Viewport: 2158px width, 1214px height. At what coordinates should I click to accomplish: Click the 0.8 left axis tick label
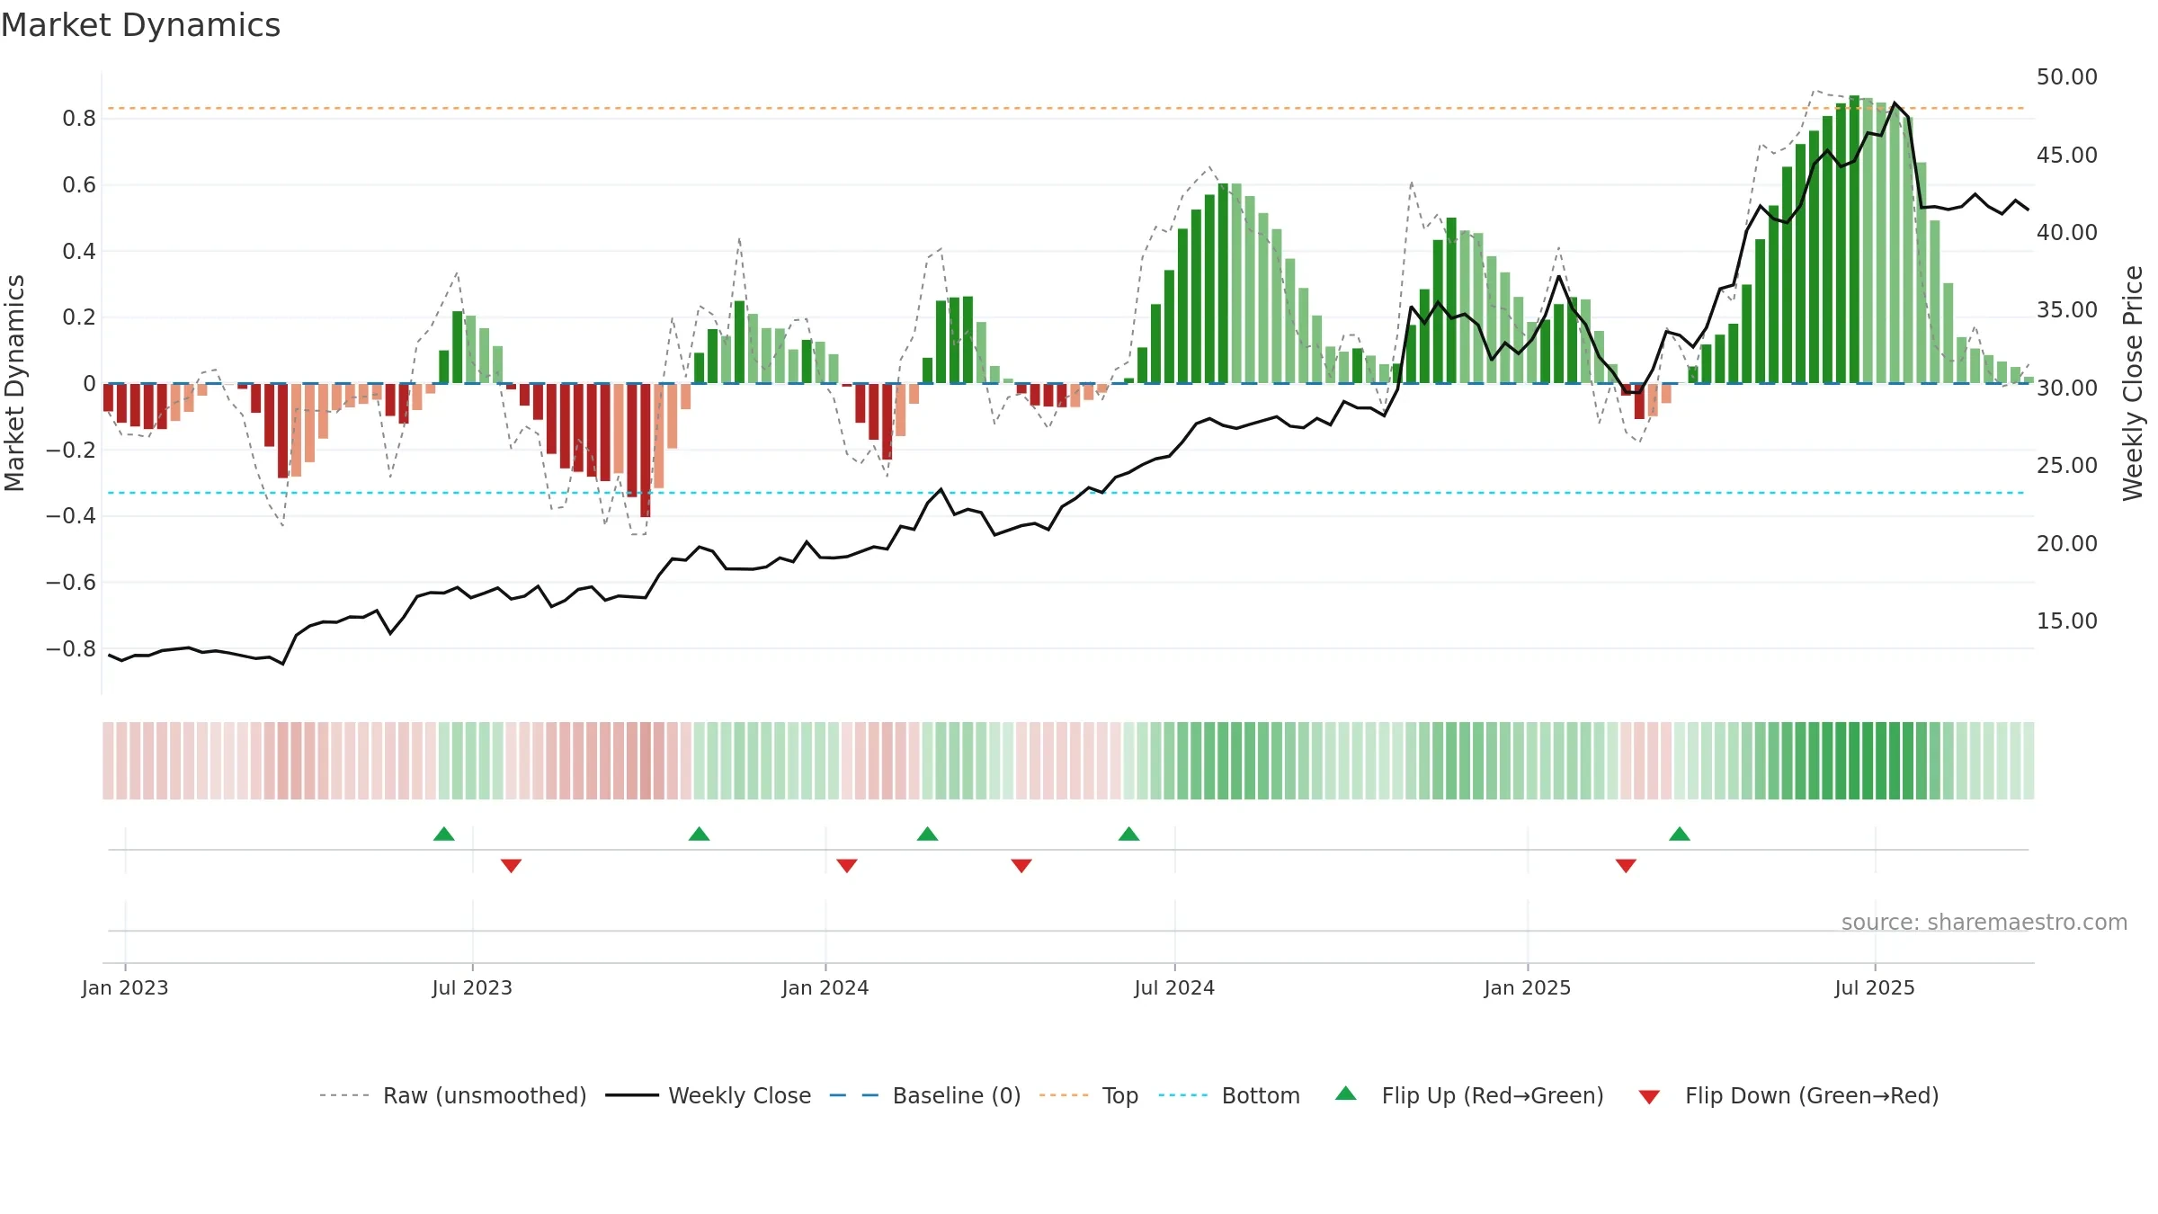(x=79, y=119)
